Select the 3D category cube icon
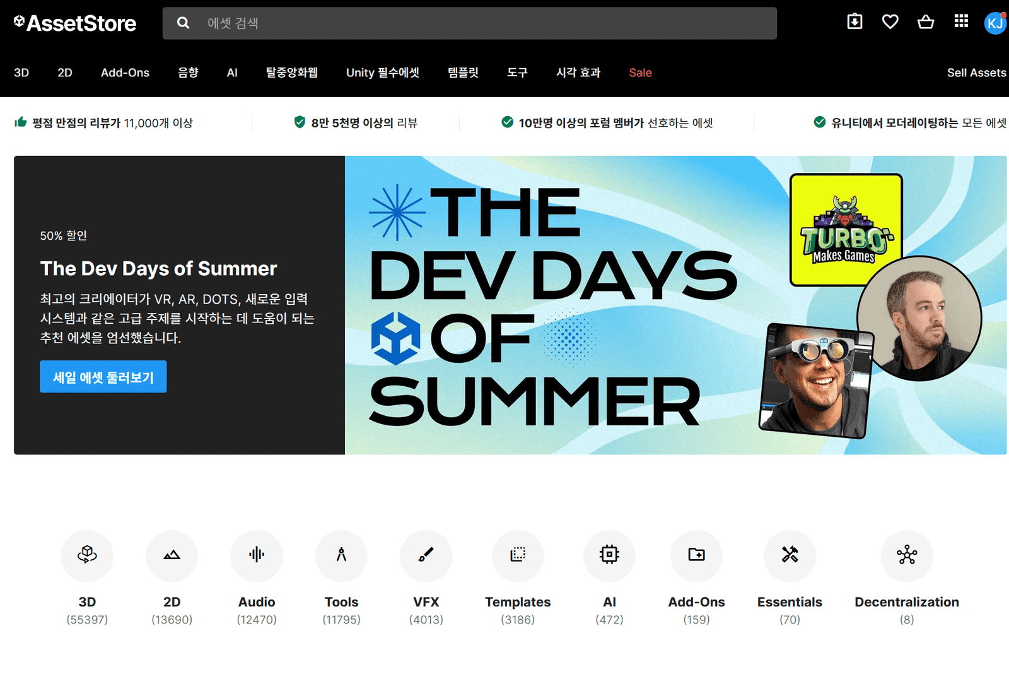The height and width of the screenshot is (674, 1009). (x=87, y=555)
